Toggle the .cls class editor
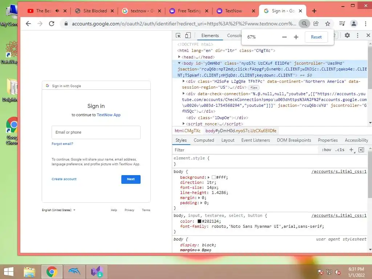Viewport: 372px width, 279px height. click(340, 150)
